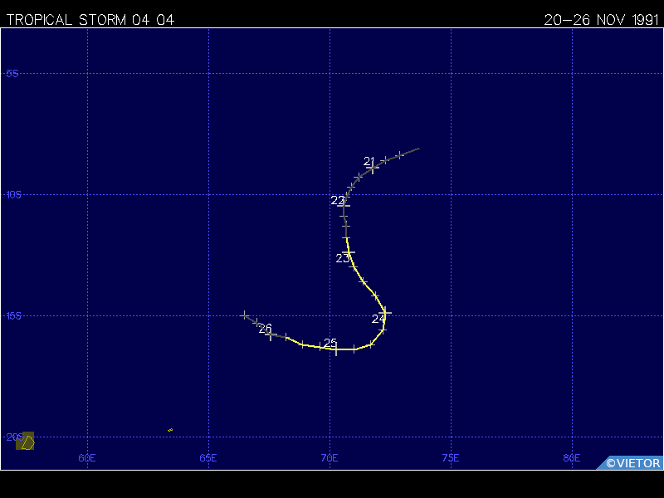Click the 5S latitude label
This screenshot has width=664, height=498.
pos(12,74)
